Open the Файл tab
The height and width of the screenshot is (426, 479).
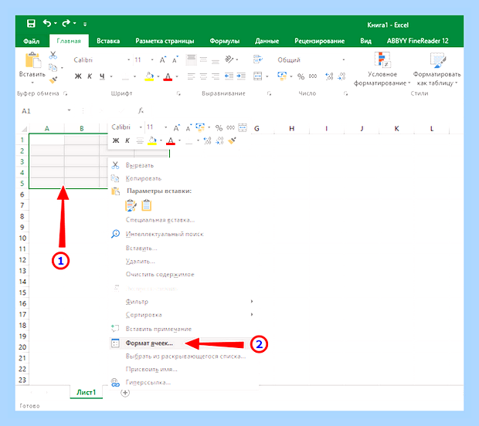(32, 41)
